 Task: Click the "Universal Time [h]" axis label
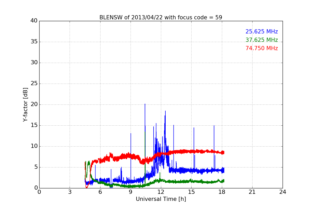161,199
